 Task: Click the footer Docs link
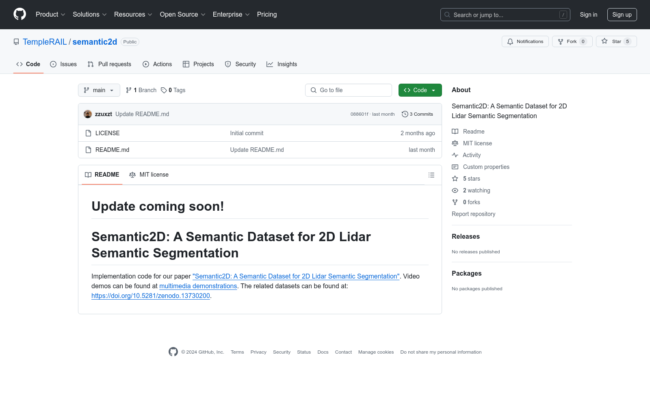pos(323,352)
